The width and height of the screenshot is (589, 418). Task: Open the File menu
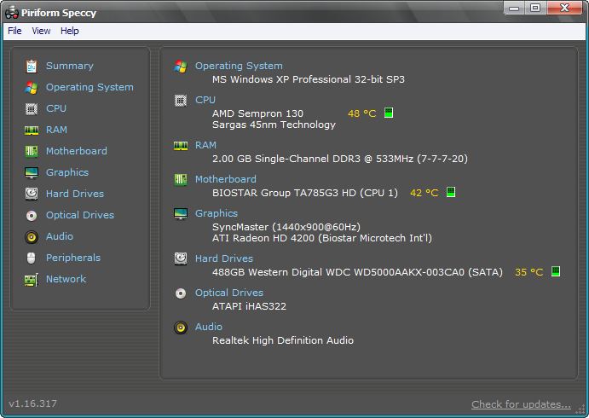click(x=14, y=31)
